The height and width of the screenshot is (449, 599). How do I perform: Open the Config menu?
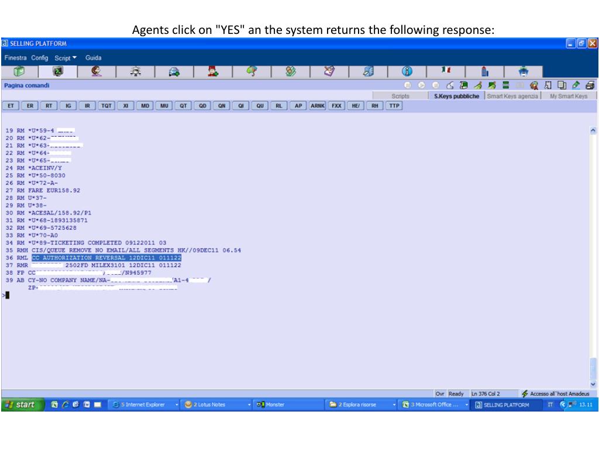click(x=40, y=58)
